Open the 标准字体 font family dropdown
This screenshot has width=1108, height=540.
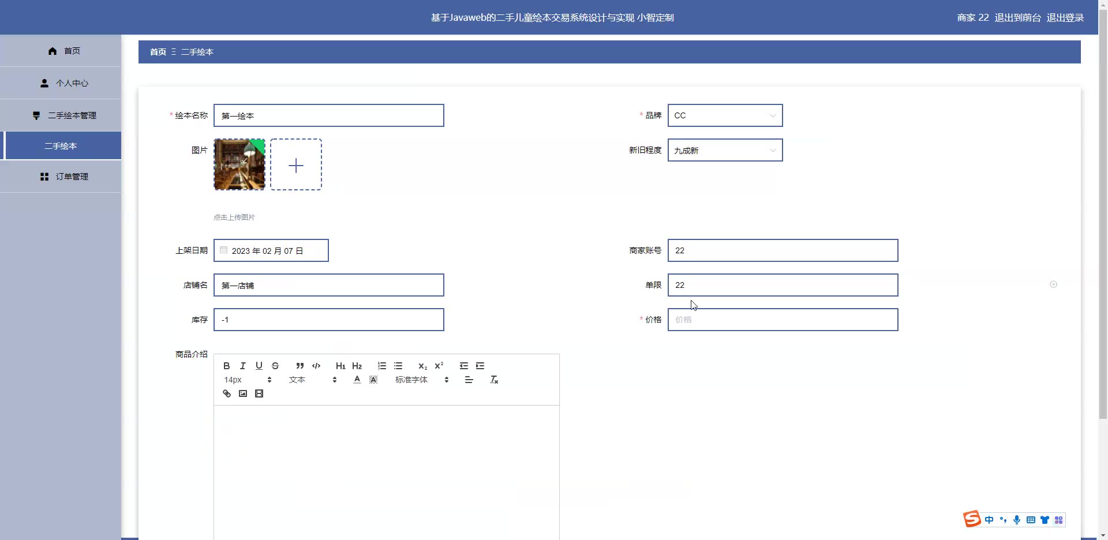[x=422, y=380]
